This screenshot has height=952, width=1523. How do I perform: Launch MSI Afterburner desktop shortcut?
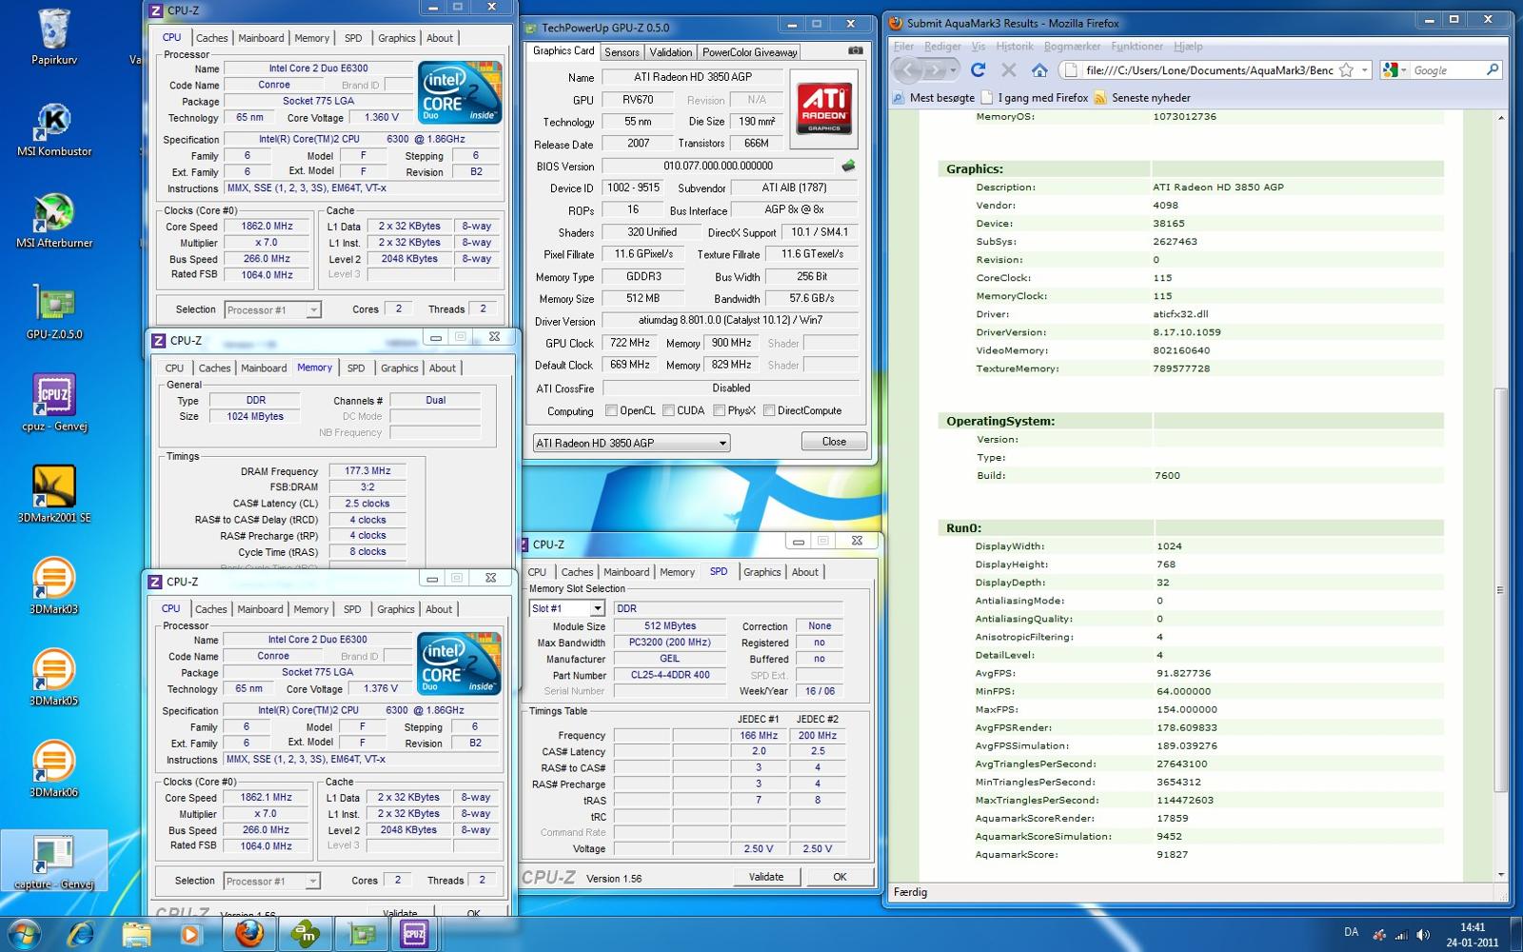pos(54,220)
